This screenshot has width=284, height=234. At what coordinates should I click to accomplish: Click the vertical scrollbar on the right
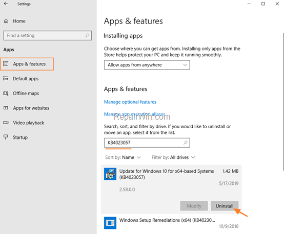point(283,102)
